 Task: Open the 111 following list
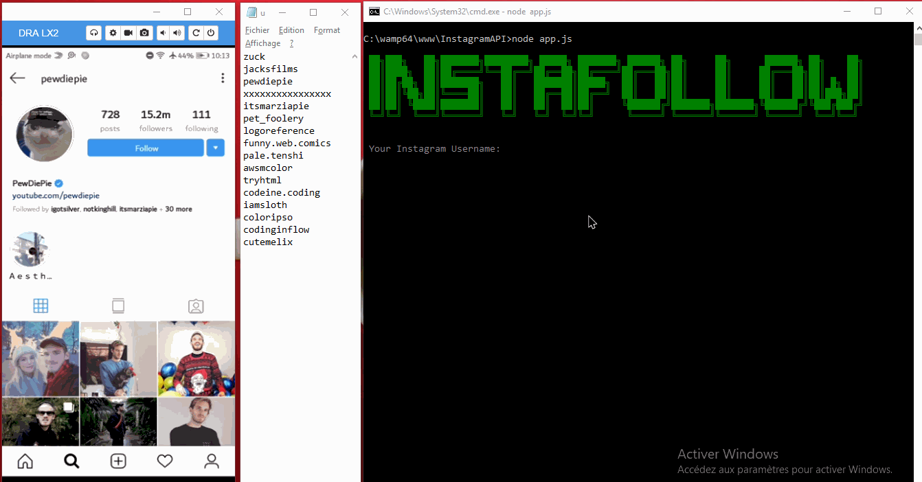click(201, 120)
